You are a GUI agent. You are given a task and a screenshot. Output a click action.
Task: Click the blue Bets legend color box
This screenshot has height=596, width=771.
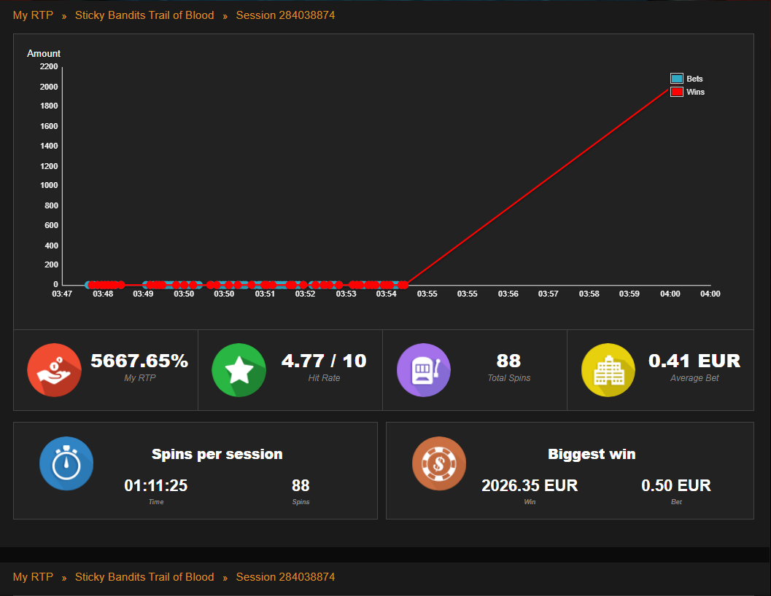click(x=676, y=79)
